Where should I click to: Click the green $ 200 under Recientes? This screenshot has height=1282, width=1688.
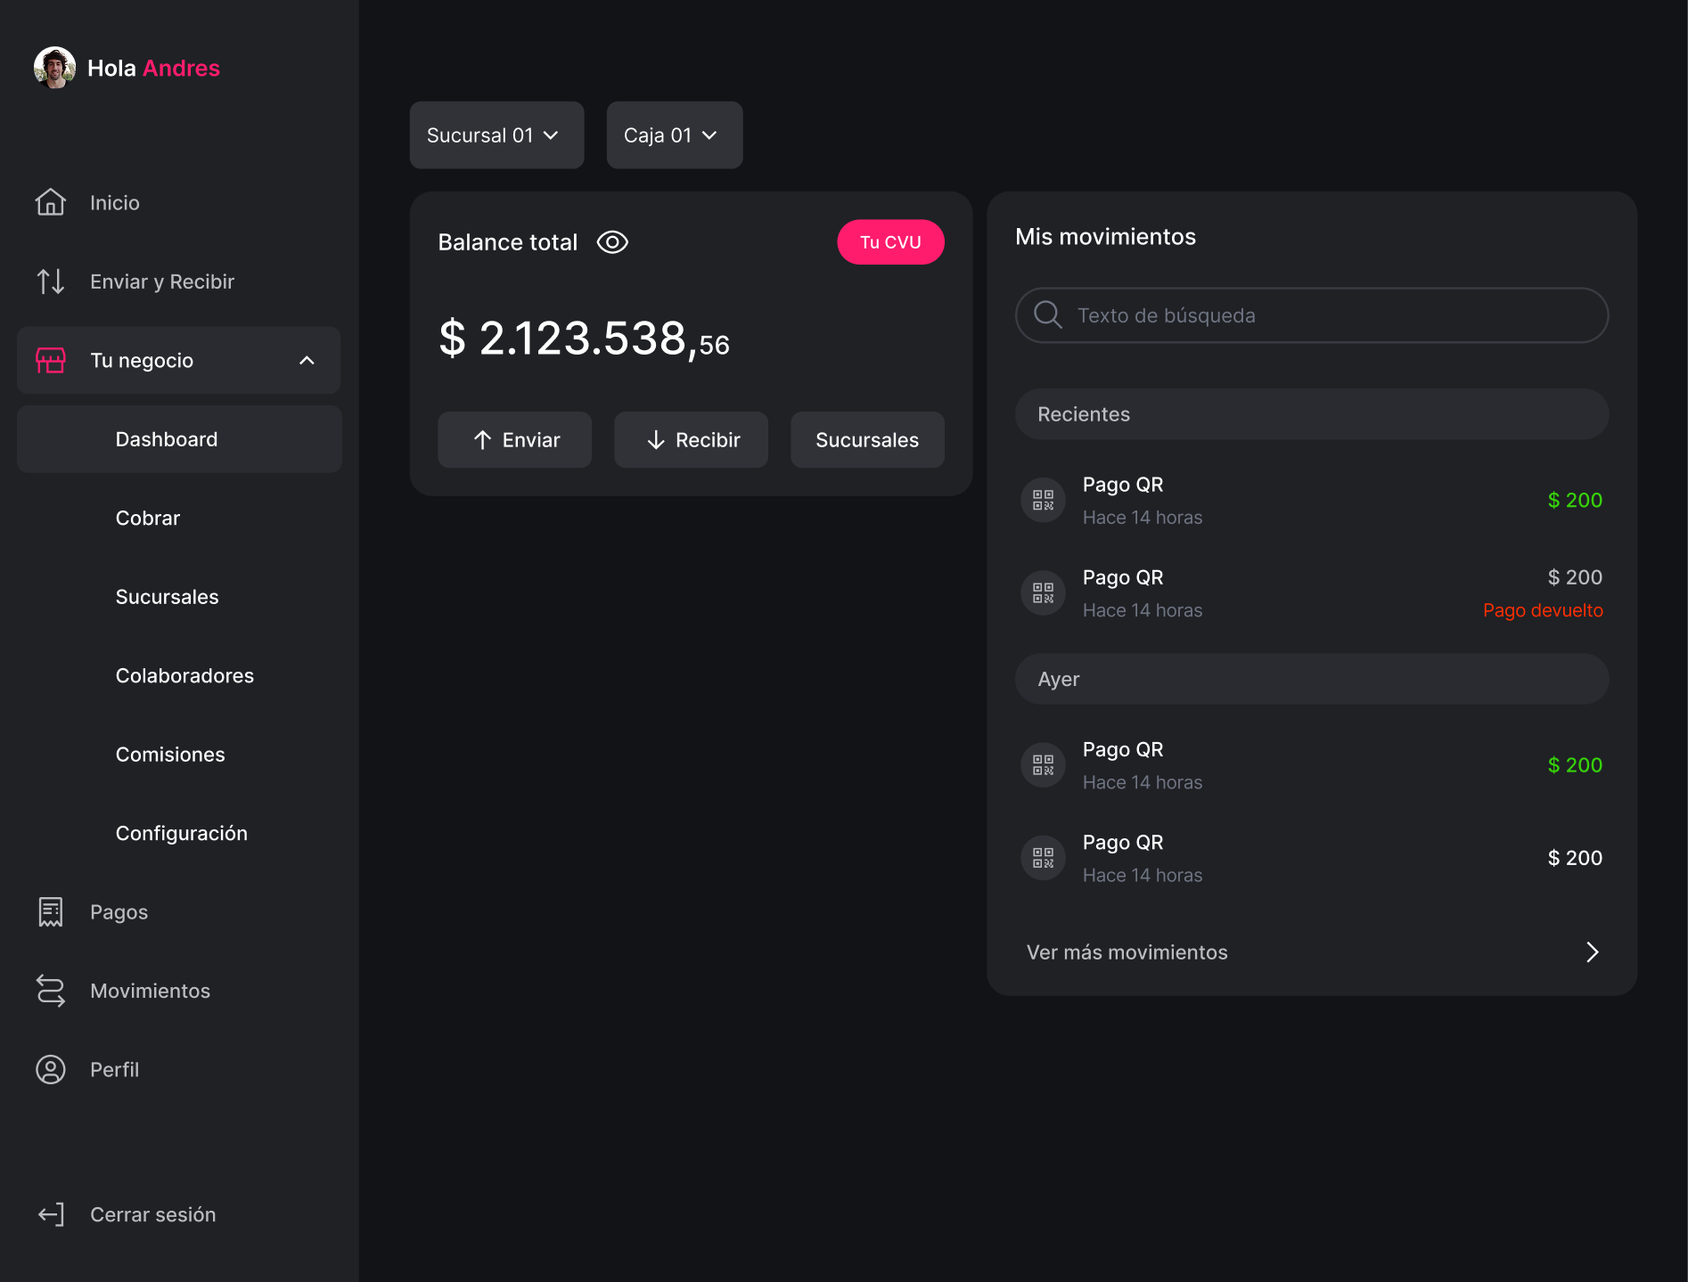pos(1575,501)
